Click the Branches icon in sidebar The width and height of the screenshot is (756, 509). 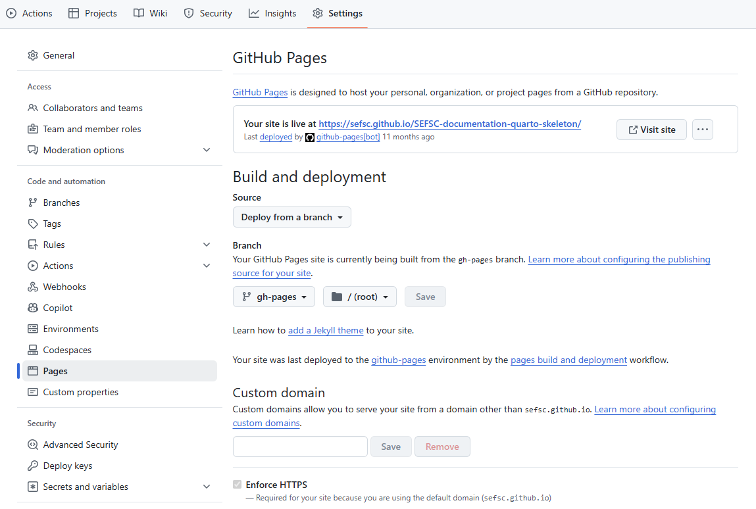(x=33, y=203)
